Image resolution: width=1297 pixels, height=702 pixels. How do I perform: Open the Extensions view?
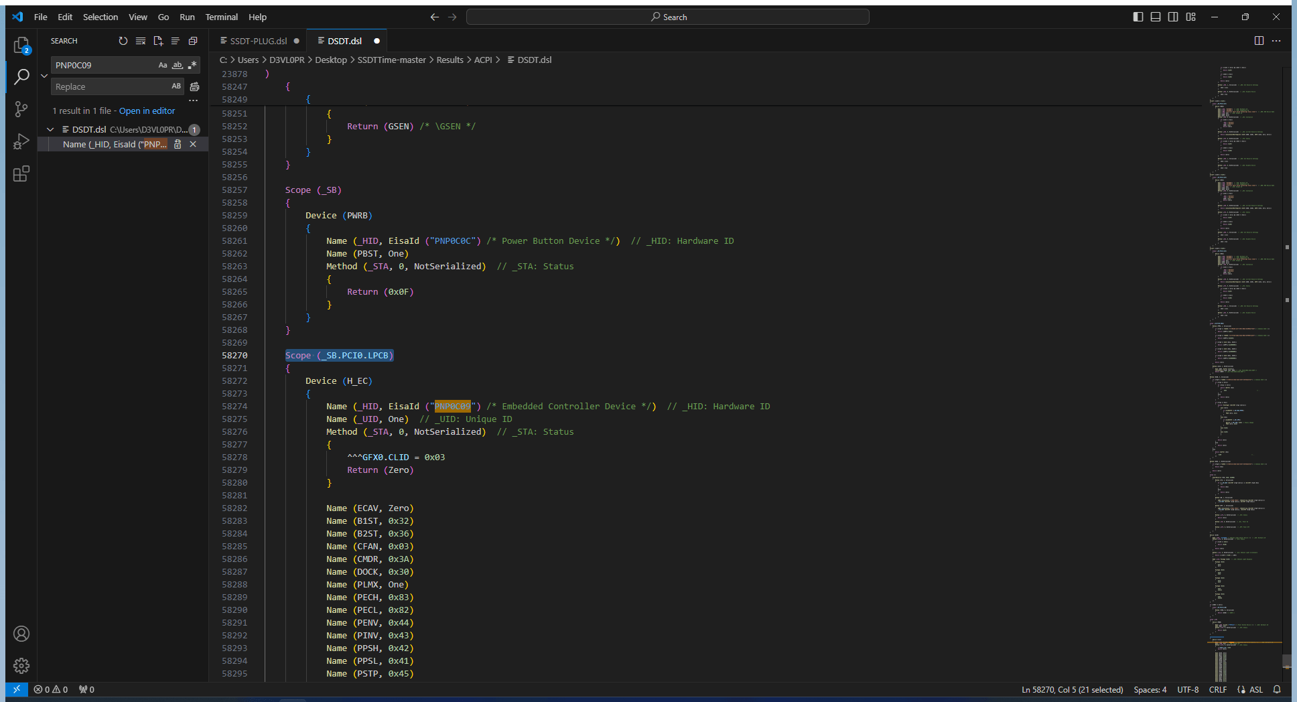[x=21, y=174]
